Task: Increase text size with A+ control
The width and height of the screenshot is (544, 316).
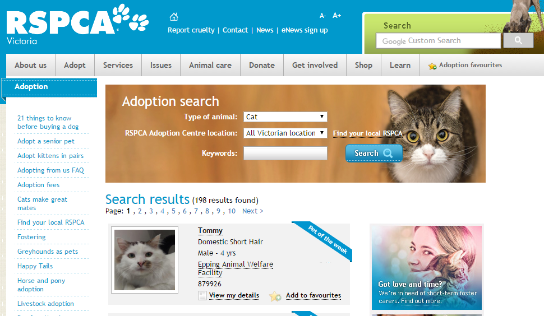Action: (336, 15)
